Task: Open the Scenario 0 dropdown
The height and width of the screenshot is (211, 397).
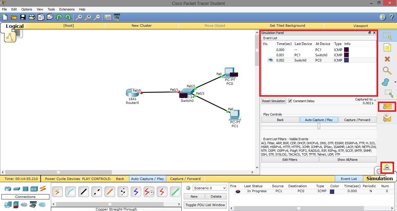Action: pyautogui.click(x=210, y=188)
